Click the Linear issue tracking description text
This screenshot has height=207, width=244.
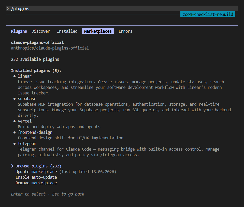click(x=121, y=88)
